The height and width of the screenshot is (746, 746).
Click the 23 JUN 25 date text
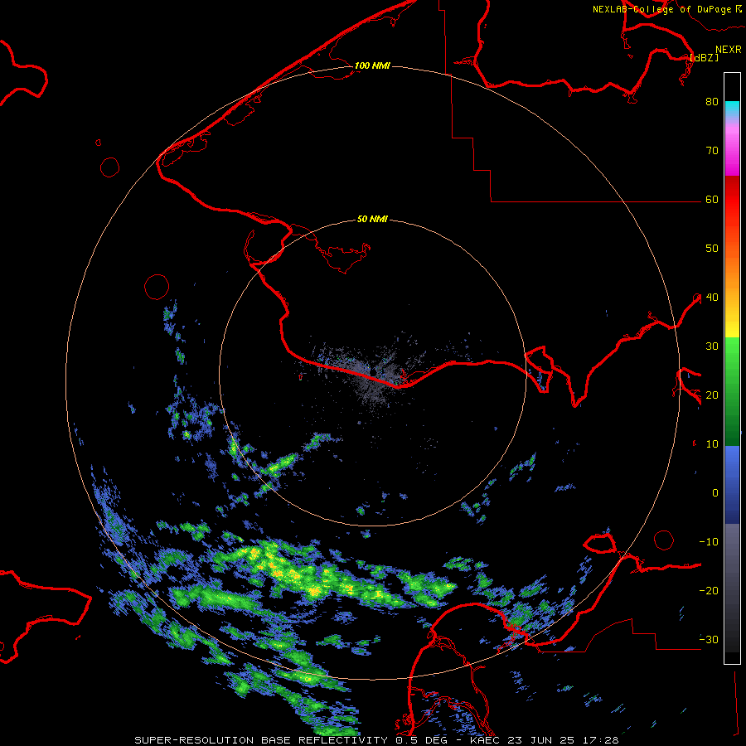[x=541, y=740]
